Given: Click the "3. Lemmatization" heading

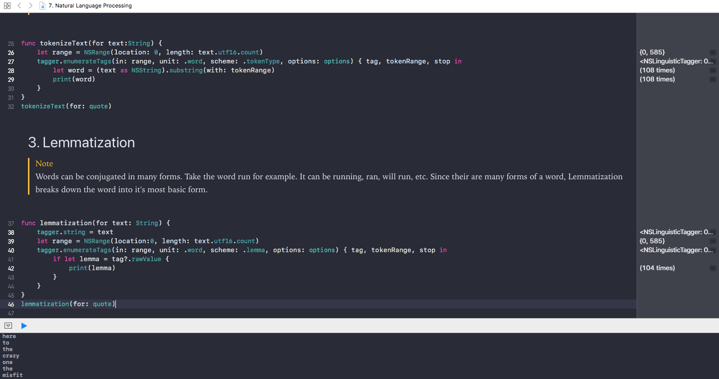Looking at the screenshot, I should pyautogui.click(x=81, y=143).
